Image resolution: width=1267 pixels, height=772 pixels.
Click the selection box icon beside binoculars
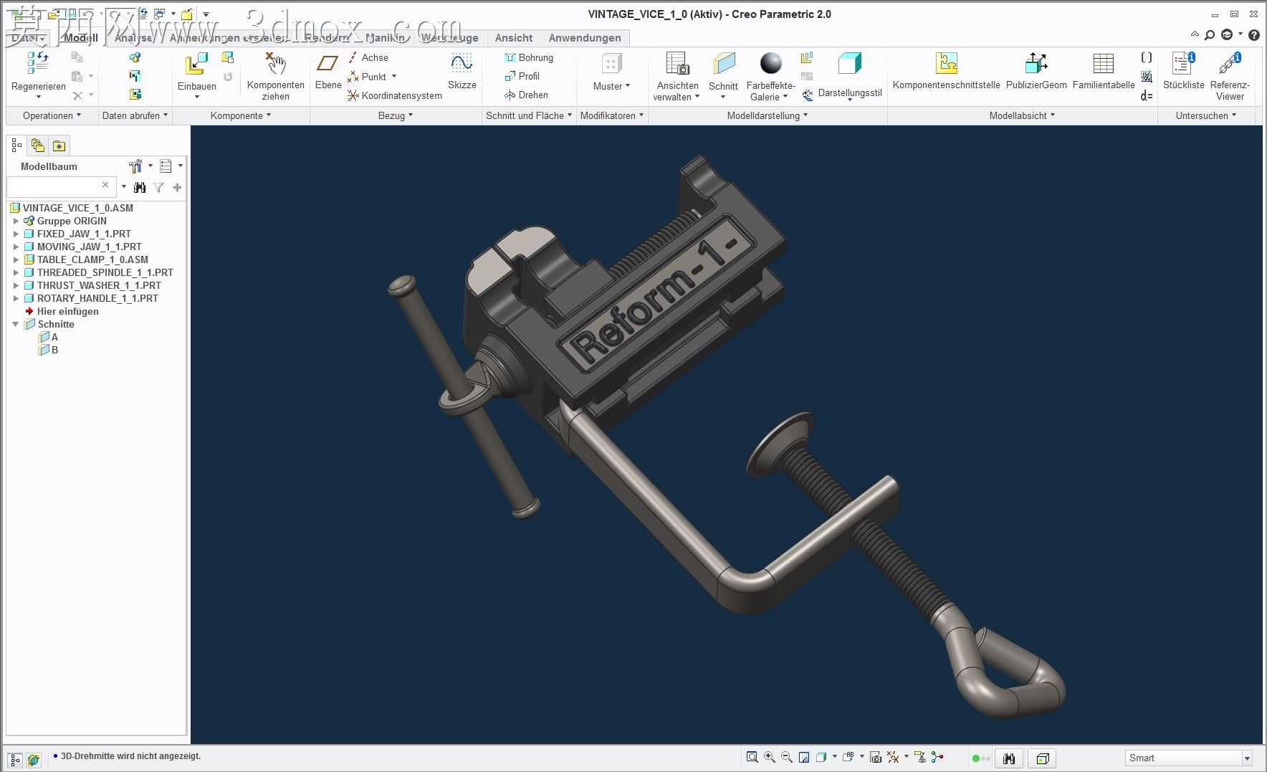click(1043, 758)
